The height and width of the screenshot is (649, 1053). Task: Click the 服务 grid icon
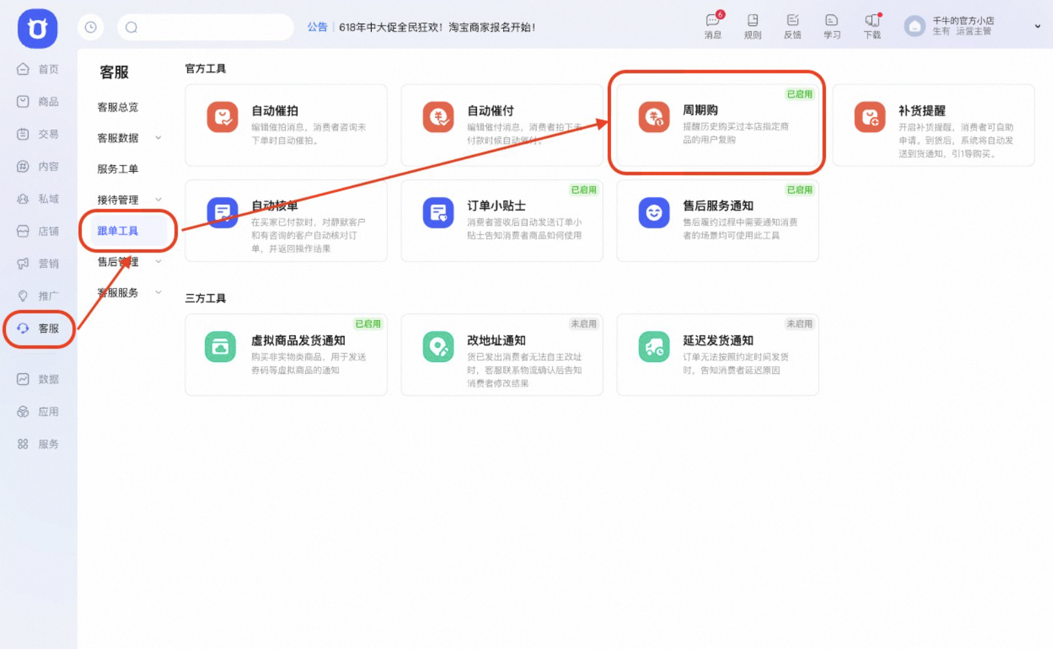pos(23,444)
